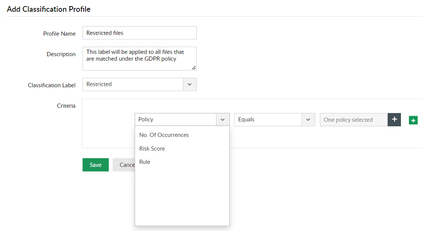Select the Rule option in the list

click(145, 162)
